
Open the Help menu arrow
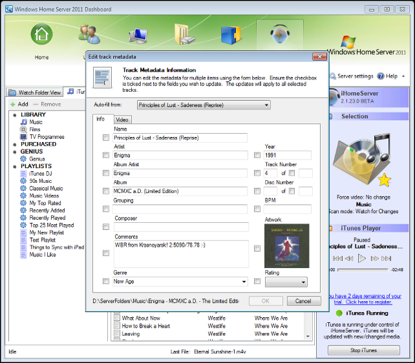tap(403, 76)
